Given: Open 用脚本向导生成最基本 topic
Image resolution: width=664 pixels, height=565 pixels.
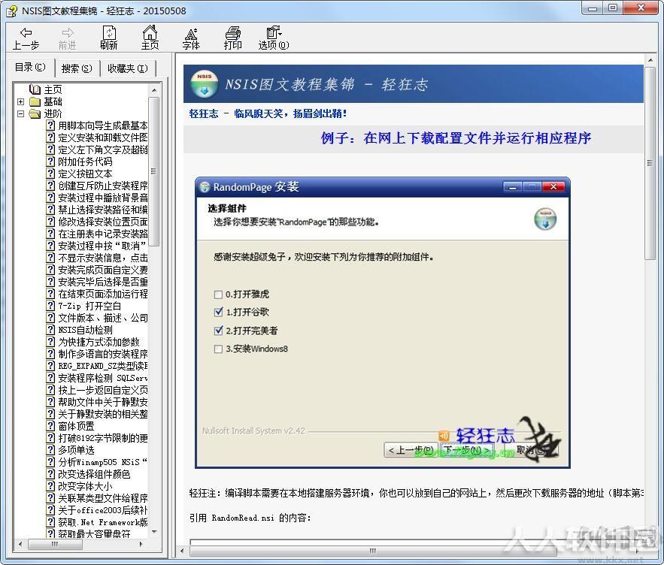Looking at the screenshot, I should 103,125.
